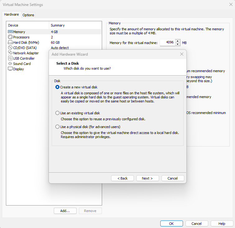Click the 60 GB hard disk summary

(55, 42)
